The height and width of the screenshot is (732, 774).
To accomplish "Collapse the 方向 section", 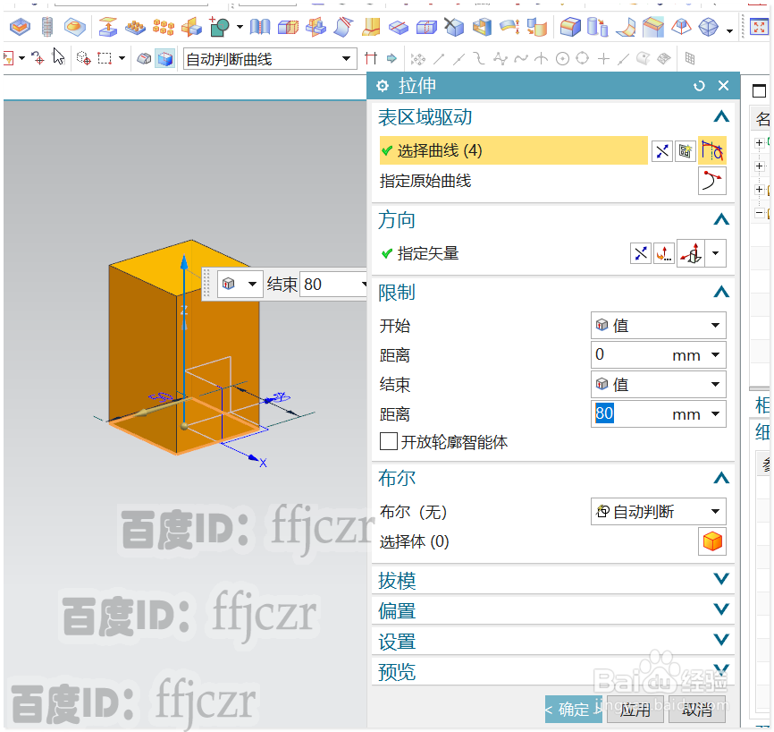I will [x=721, y=219].
